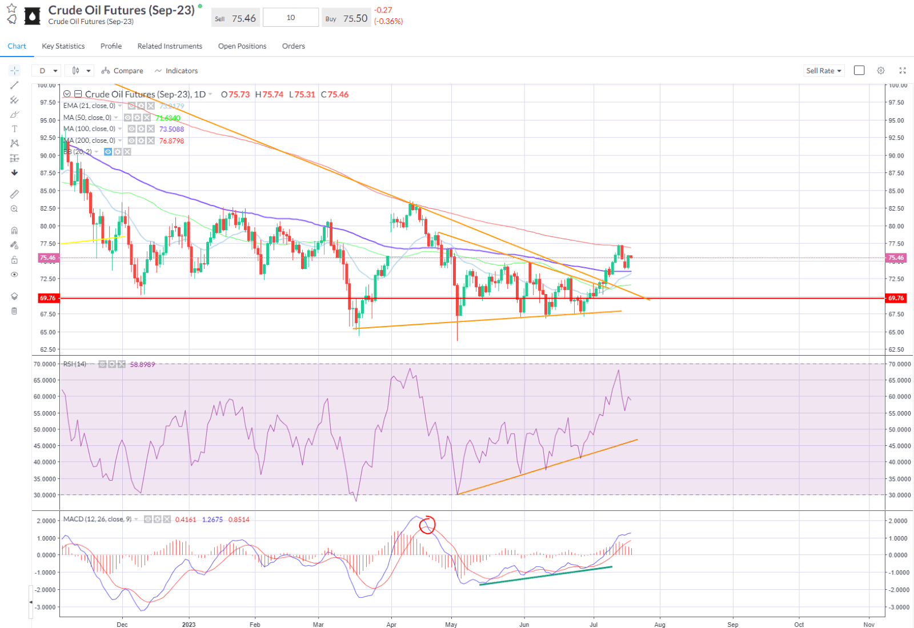Image resolution: width=914 pixels, height=628 pixels.
Task: Expand the MA (50, close, 0) arrow menu
Action: 116,118
